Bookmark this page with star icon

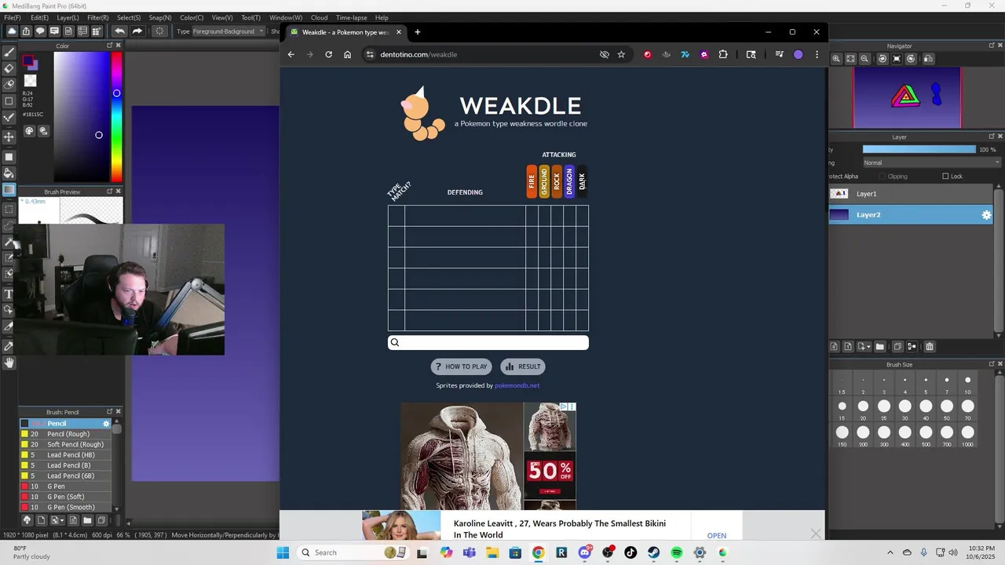click(621, 55)
